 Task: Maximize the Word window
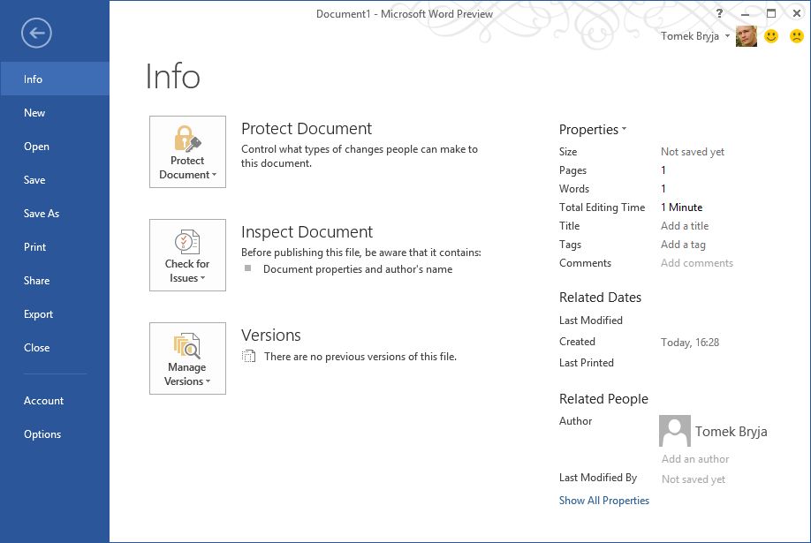coord(770,13)
